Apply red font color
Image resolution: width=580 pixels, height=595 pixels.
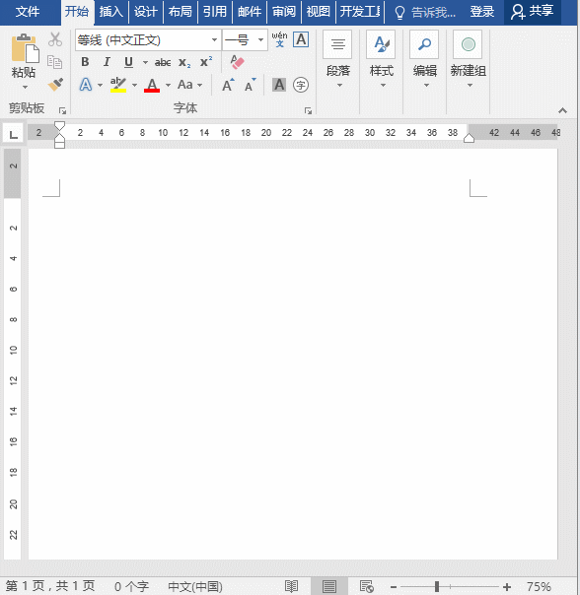pyautogui.click(x=152, y=85)
